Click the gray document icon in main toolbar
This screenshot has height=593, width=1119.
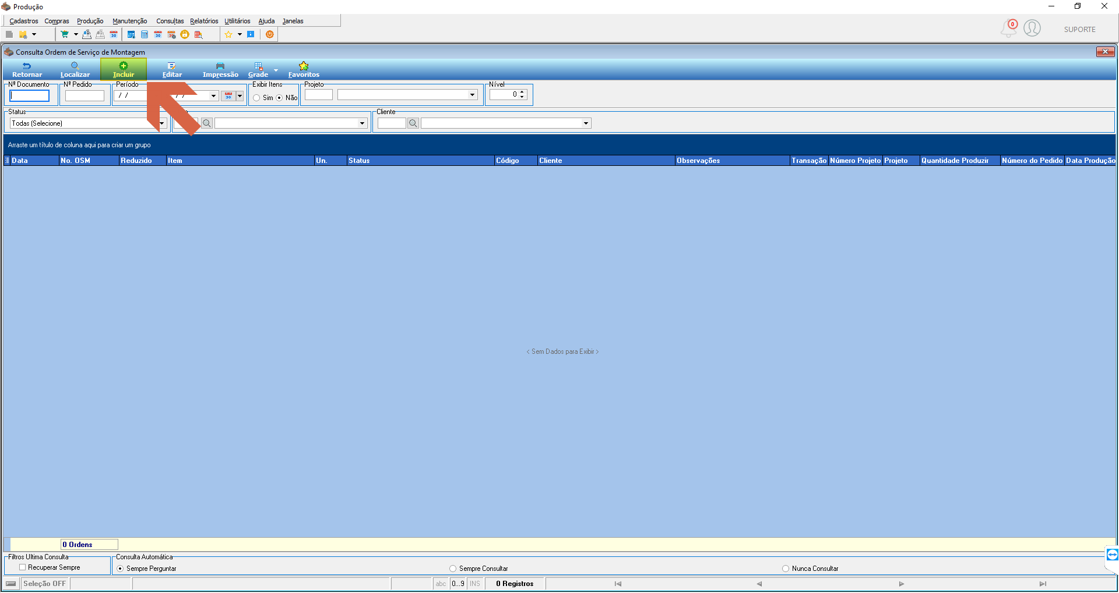[x=9, y=34]
